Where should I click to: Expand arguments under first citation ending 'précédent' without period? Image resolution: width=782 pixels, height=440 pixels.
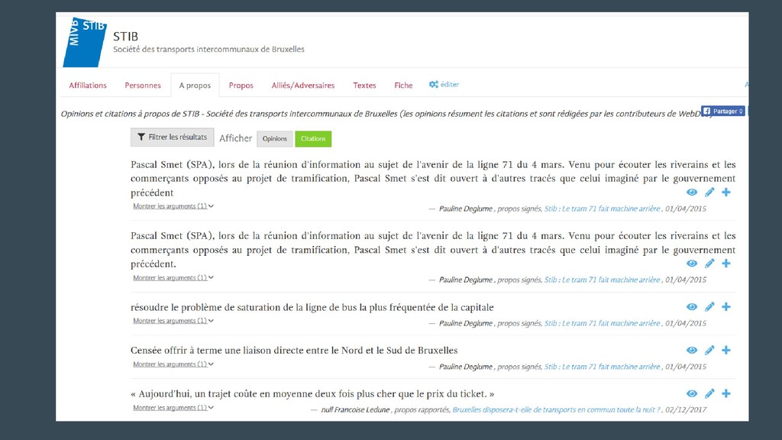(173, 206)
